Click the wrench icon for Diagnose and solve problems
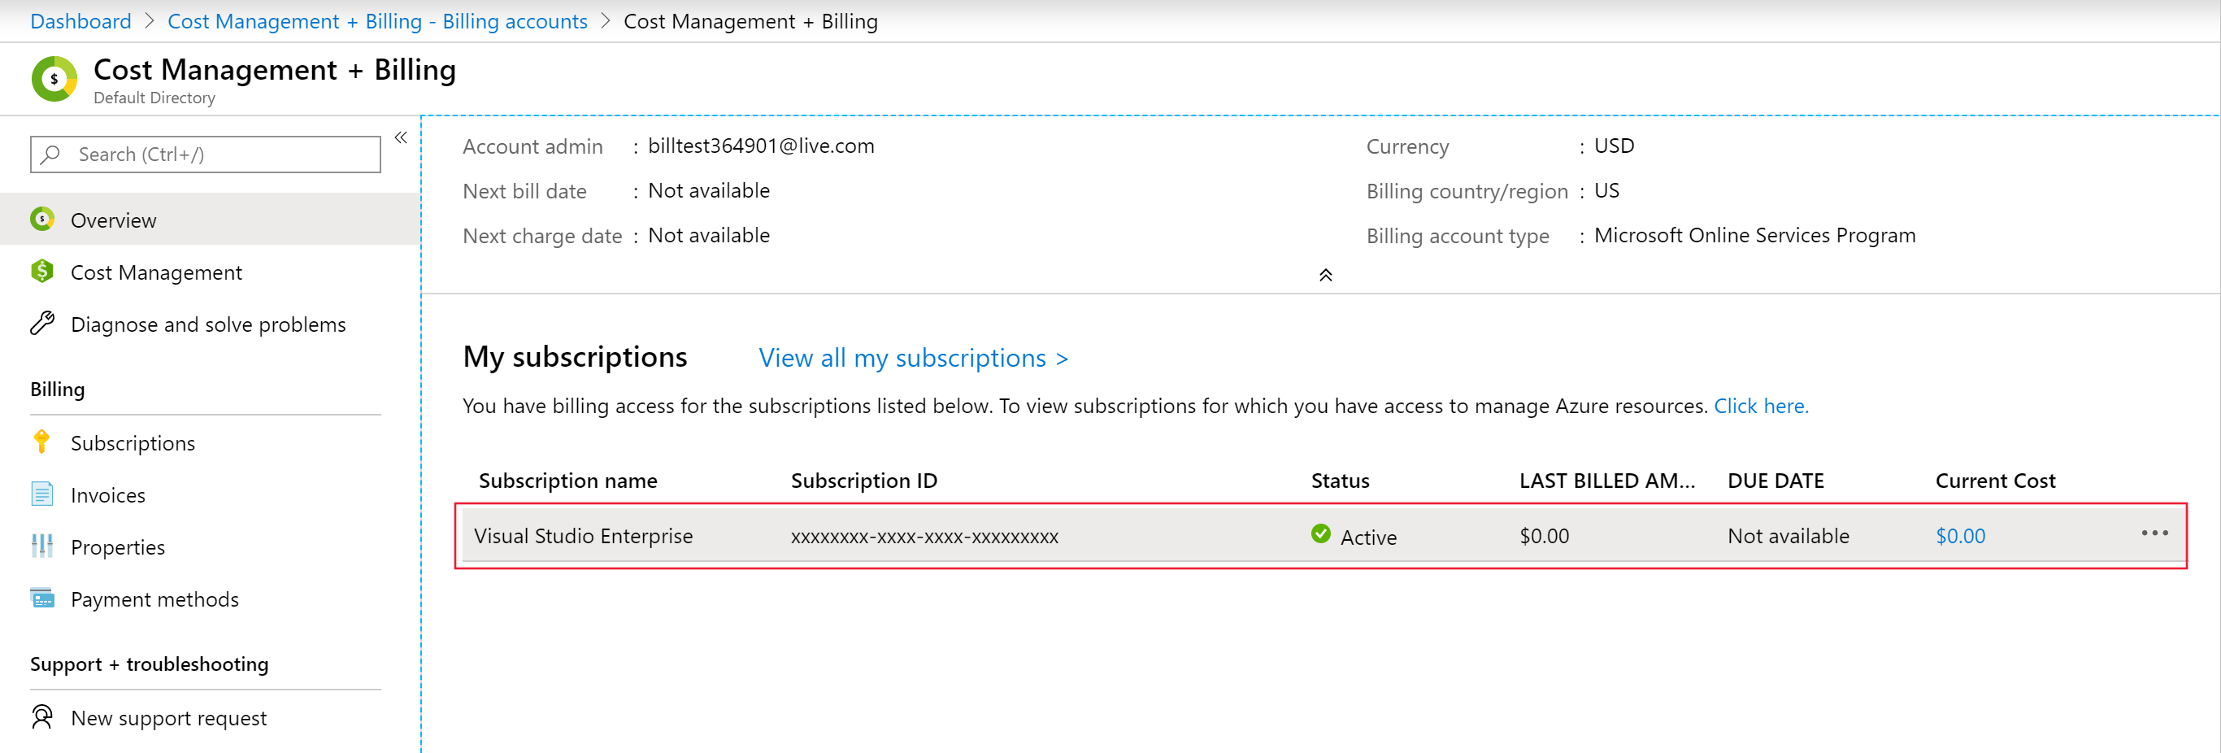 [x=42, y=324]
